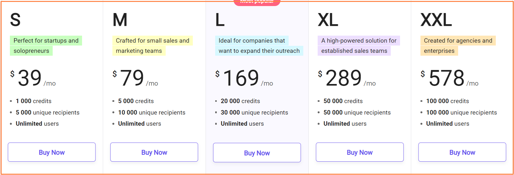Screen dimensions: 514x175
Task: Click the Most popular badge
Action: [257, 2]
